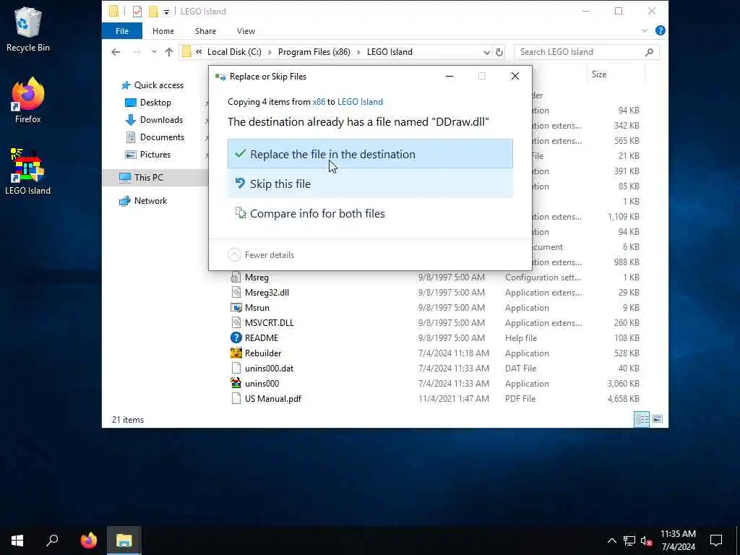Select the LEGO Island desktop shortcut
The height and width of the screenshot is (555, 740).
click(28, 172)
